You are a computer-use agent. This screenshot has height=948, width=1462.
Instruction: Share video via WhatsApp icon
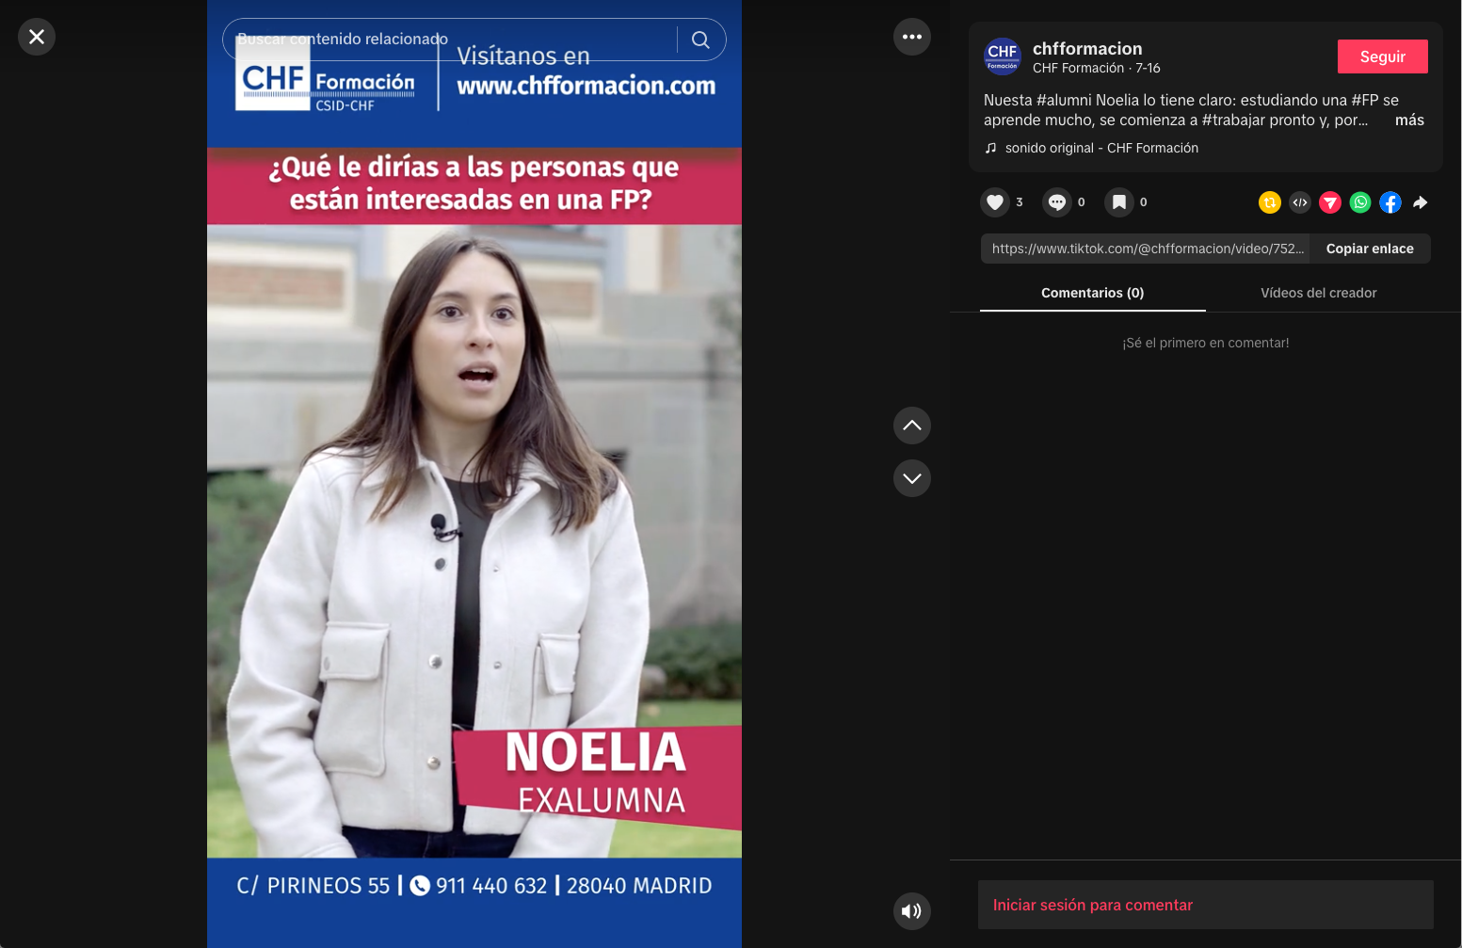click(x=1360, y=202)
